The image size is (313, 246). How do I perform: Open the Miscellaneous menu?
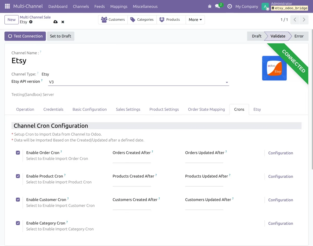click(145, 6)
